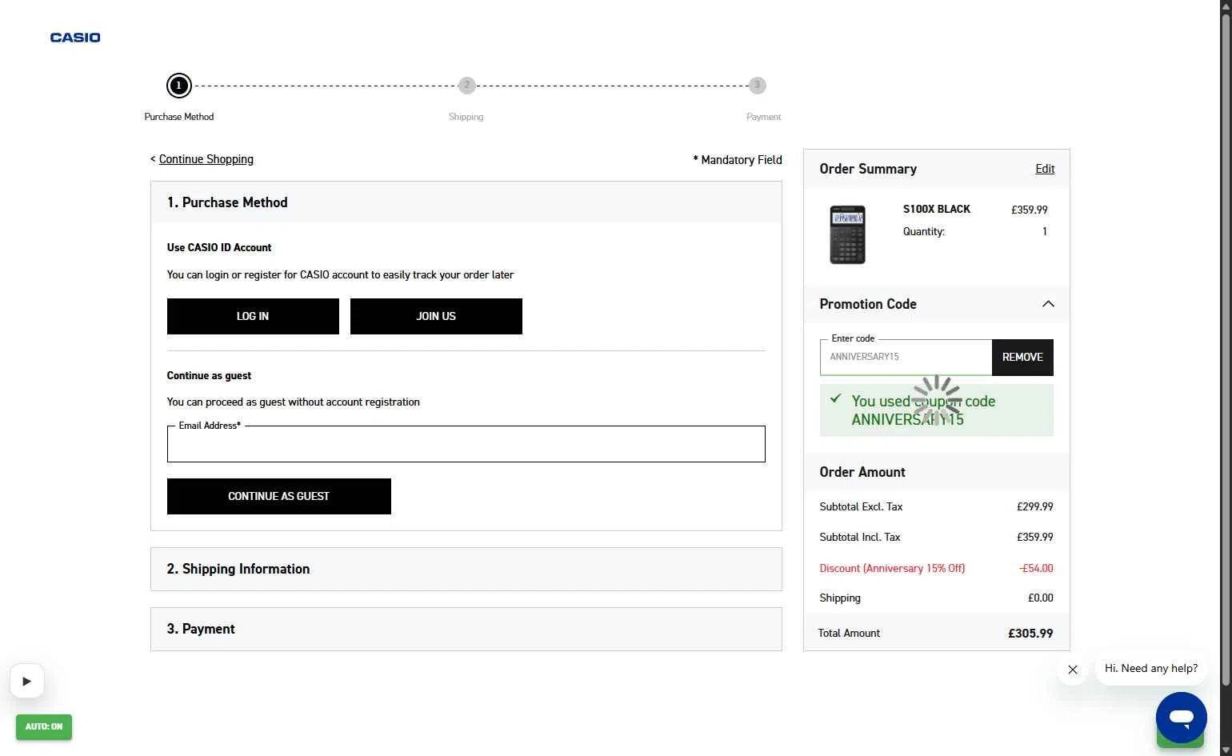Click the Mandatory Field note

pyautogui.click(x=738, y=160)
